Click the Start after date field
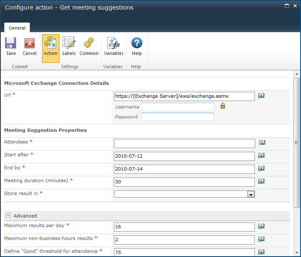The height and width of the screenshot is (257, 301). click(184, 156)
